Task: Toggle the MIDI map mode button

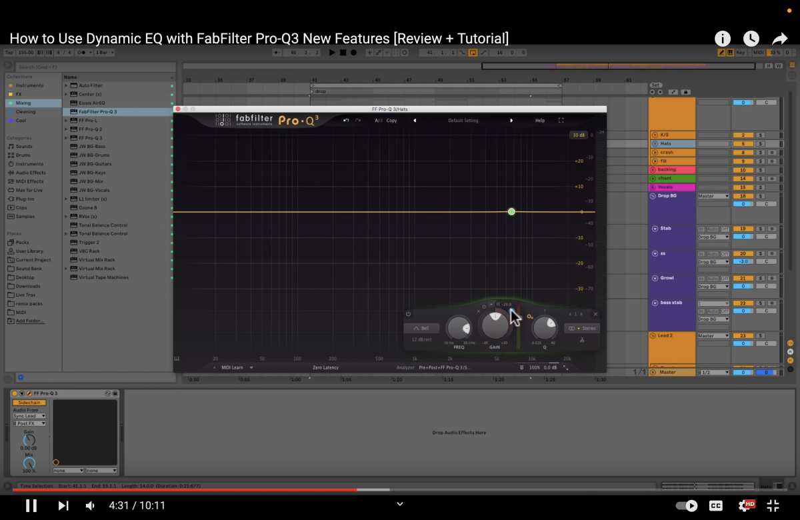Action: (x=757, y=53)
